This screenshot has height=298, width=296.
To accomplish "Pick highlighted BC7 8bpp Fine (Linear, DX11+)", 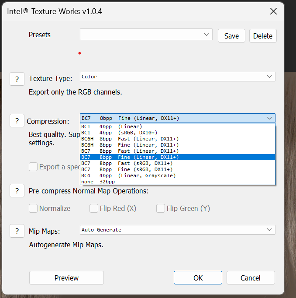I will coord(178,157).
